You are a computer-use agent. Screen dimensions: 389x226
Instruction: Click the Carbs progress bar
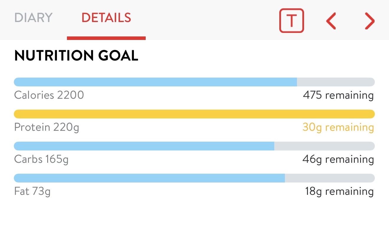click(144, 146)
